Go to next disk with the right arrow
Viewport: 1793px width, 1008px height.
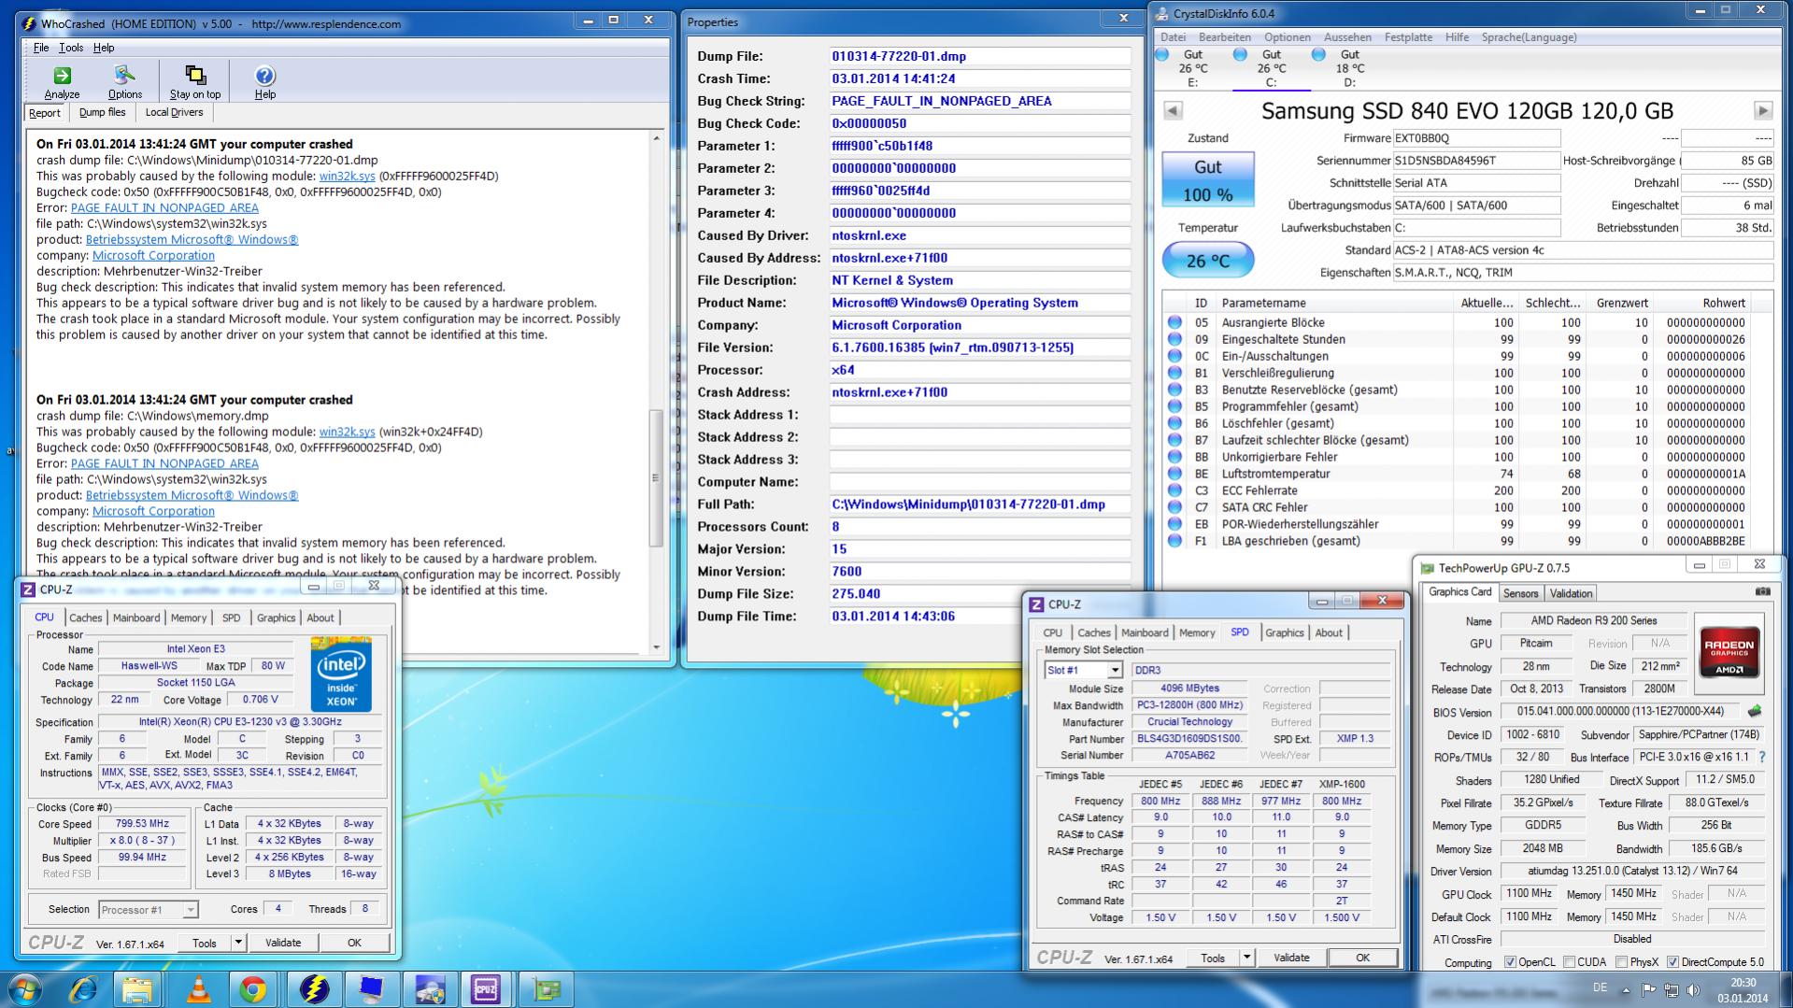[x=1763, y=111]
